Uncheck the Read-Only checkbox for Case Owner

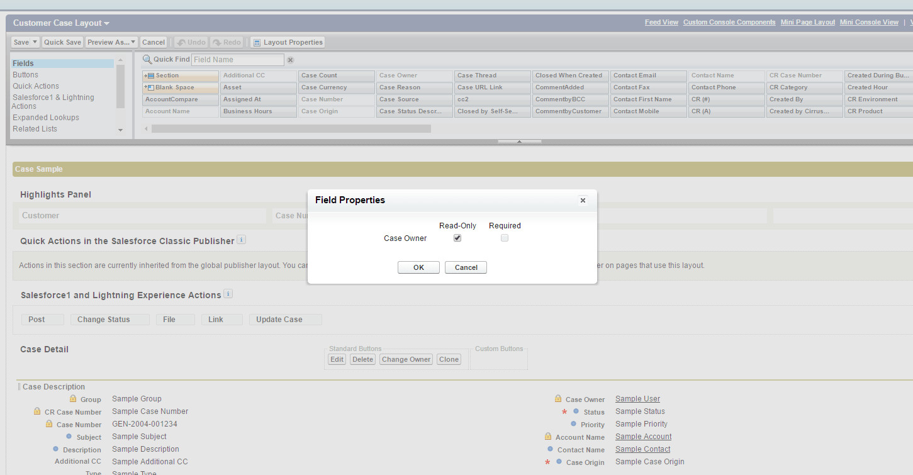(x=457, y=238)
